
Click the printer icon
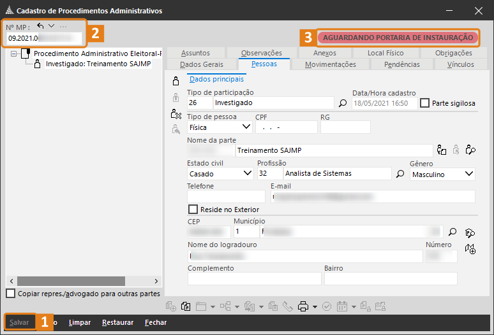(303, 306)
